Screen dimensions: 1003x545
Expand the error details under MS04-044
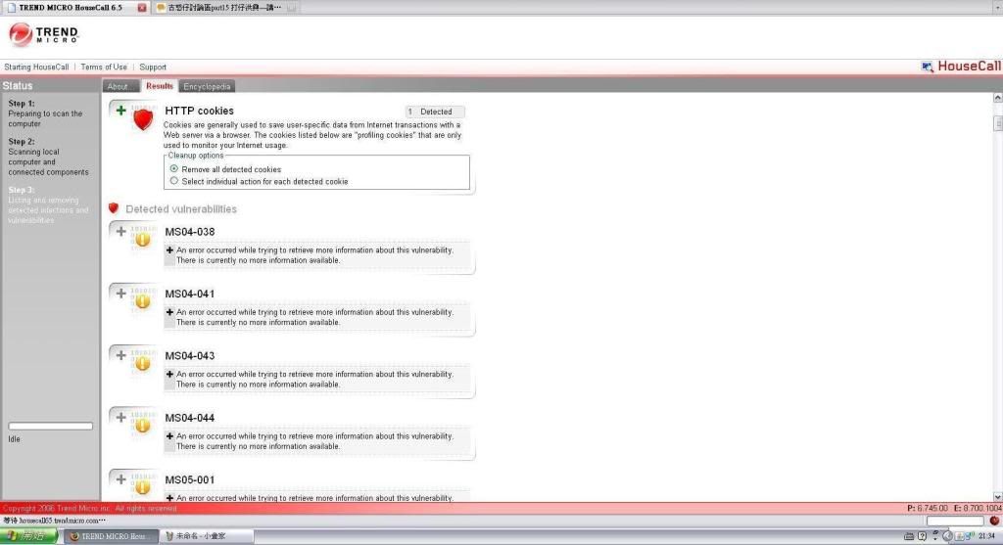tap(169, 436)
